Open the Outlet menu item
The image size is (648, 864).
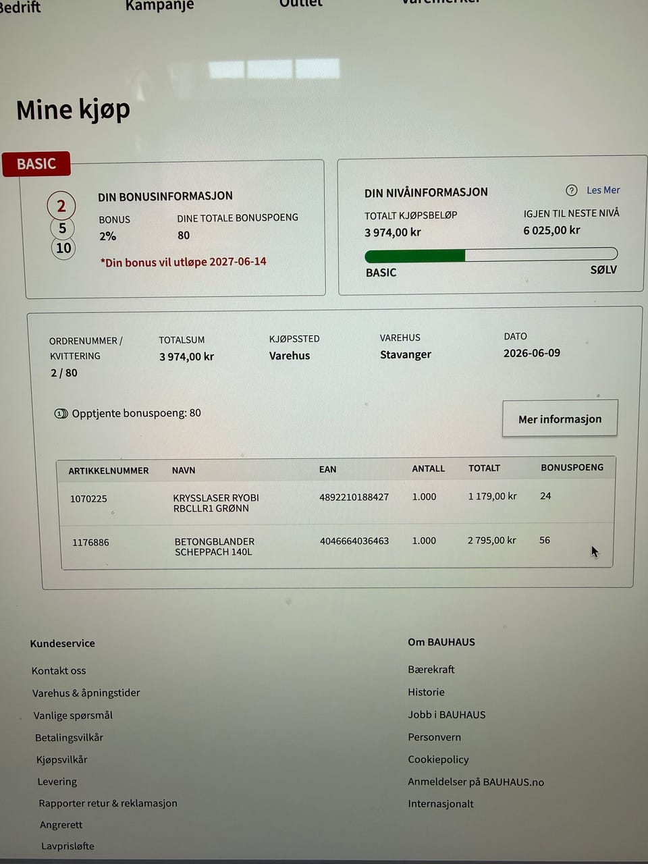tap(301, 4)
